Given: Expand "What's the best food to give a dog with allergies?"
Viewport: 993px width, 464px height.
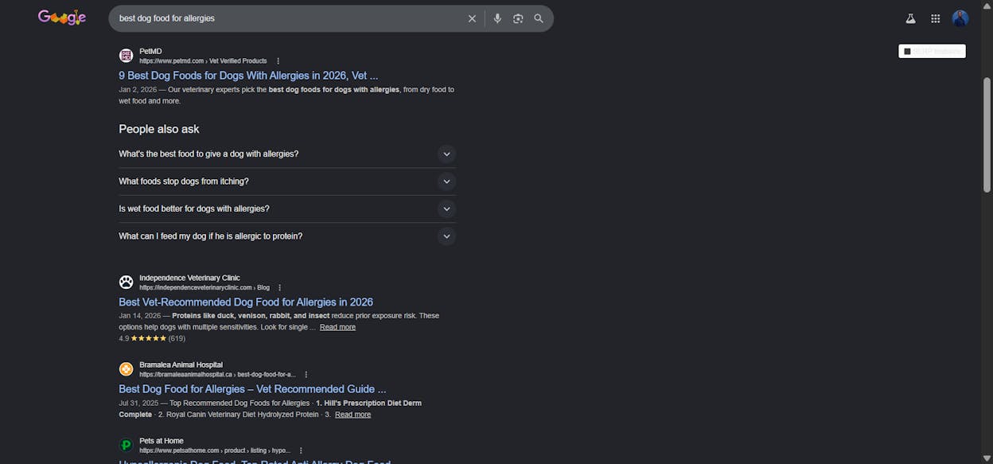Looking at the screenshot, I should [x=287, y=154].
